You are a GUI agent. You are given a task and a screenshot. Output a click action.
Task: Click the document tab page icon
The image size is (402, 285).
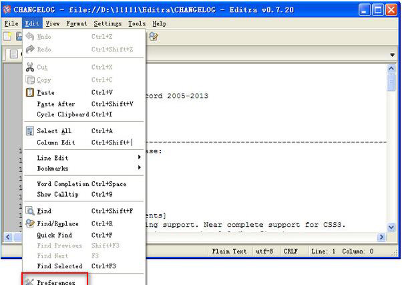coord(13,54)
